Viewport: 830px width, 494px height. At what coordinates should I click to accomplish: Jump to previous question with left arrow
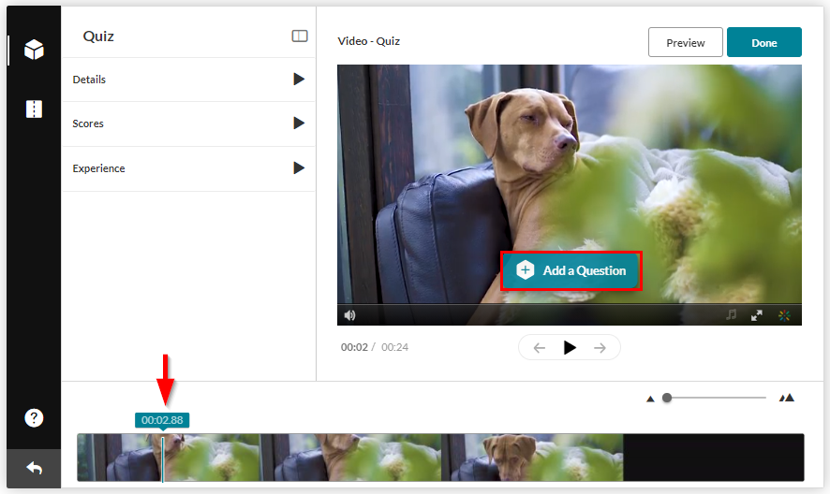(x=540, y=347)
